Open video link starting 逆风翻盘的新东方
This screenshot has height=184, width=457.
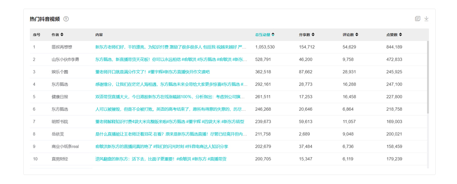pos(161,159)
